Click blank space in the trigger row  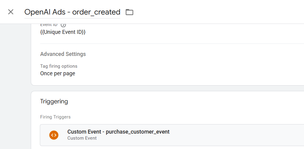[x=233, y=135]
